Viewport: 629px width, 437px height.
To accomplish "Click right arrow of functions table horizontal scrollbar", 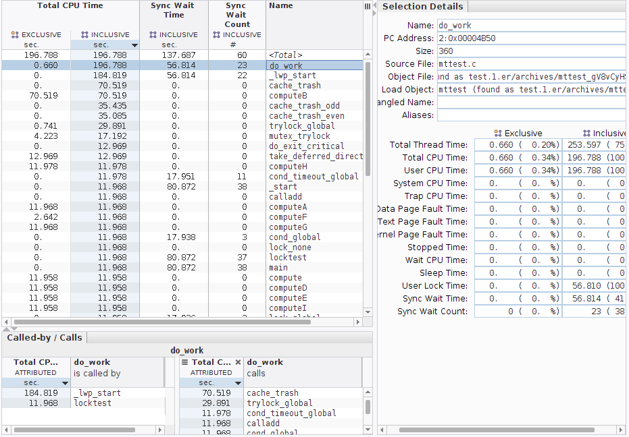I will click(x=358, y=322).
